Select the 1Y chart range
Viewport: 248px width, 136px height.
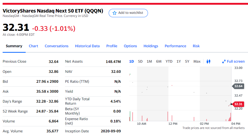point(179,61)
